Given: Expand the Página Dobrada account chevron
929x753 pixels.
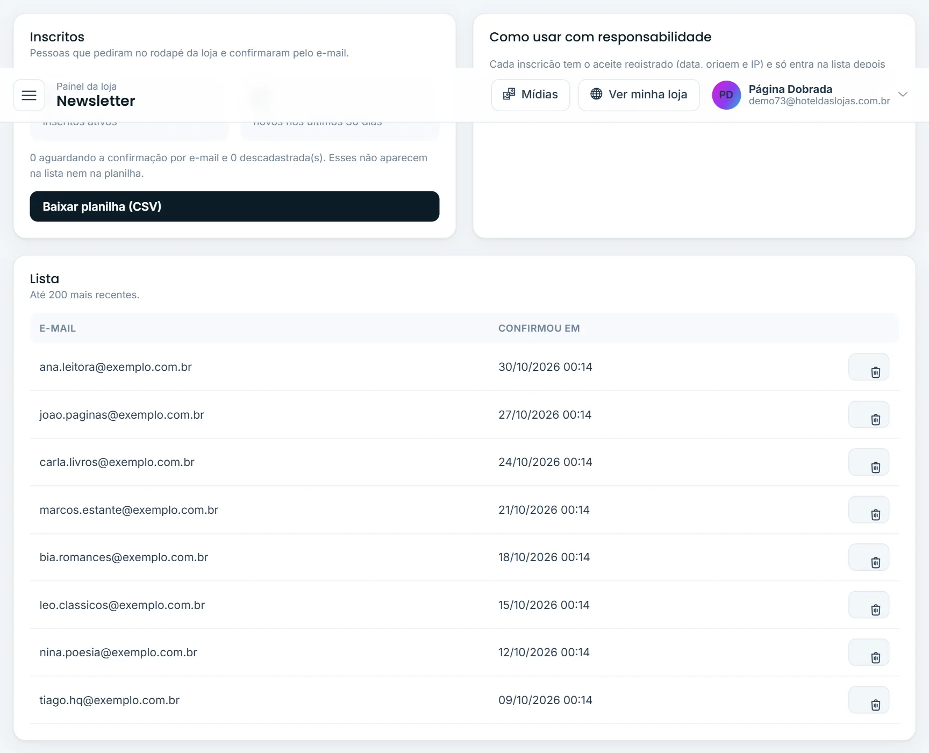Looking at the screenshot, I should pyautogui.click(x=903, y=95).
